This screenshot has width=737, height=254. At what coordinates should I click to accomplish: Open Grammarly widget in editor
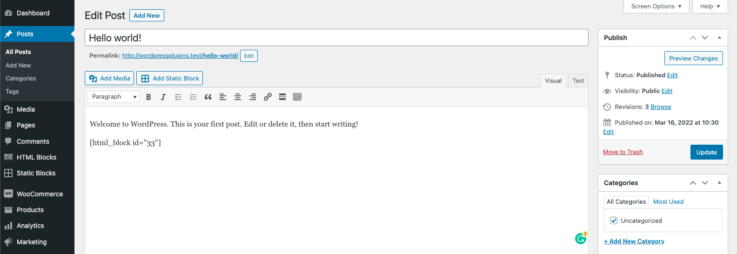pos(581,238)
